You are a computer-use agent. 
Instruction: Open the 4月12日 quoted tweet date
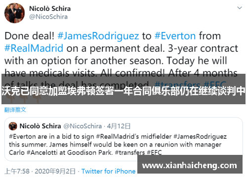[x=119, y=126]
